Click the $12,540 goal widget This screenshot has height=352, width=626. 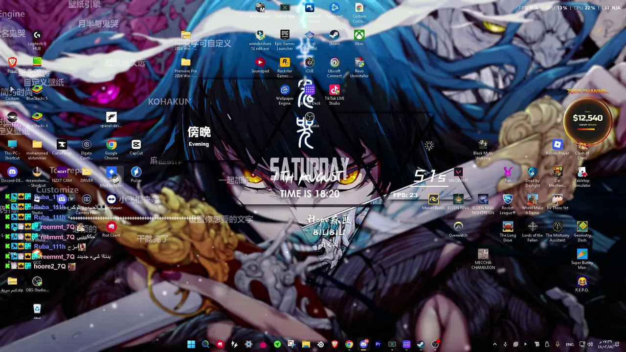[587, 120]
